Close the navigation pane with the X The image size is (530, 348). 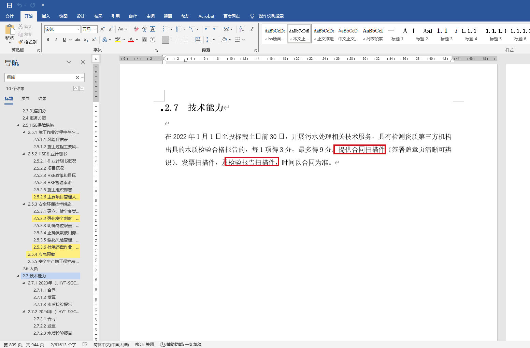click(83, 62)
